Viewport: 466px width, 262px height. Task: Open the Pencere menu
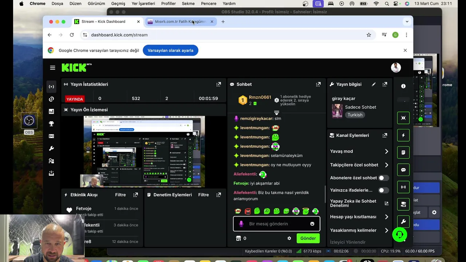click(209, 4)
